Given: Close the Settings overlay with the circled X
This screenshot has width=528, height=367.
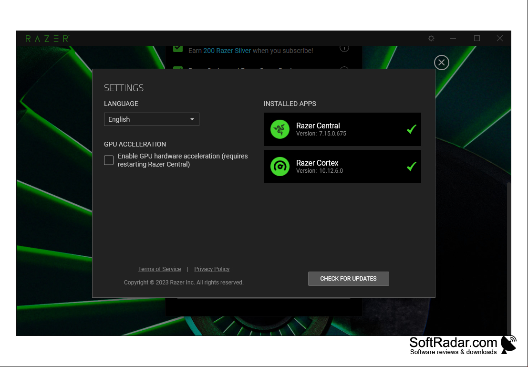Looking at the screenshot, I should coord(442,63).
